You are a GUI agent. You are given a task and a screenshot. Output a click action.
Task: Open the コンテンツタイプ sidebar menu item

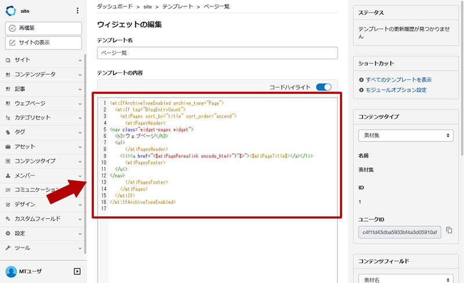tap(43, 161)
